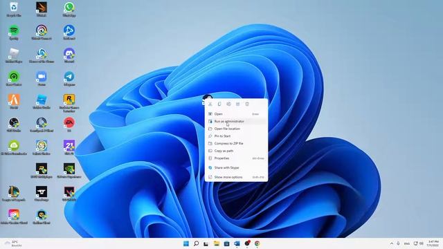Click the Delete trash icon in the context menu
443x249 pixels.
(x=247, y=104)
